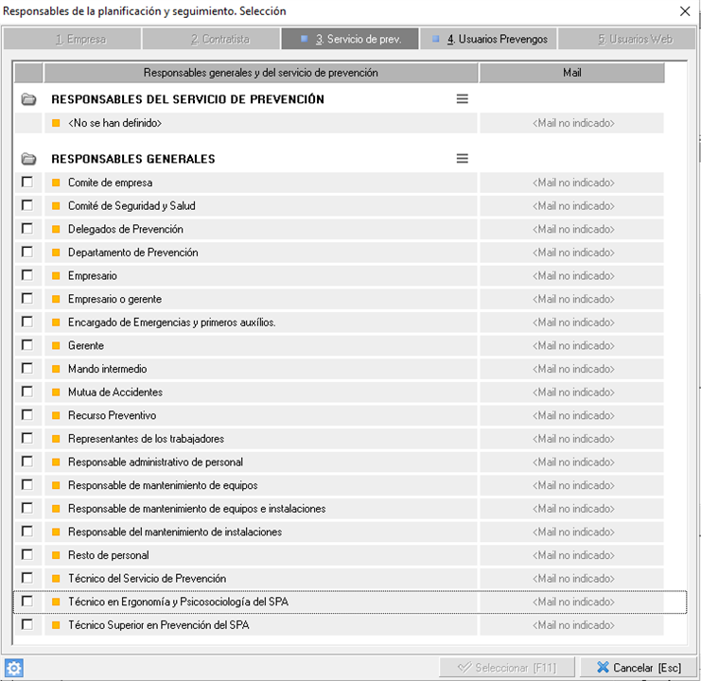
Task: Check the Comite de empresa checkbox
Action: point(27,183)
